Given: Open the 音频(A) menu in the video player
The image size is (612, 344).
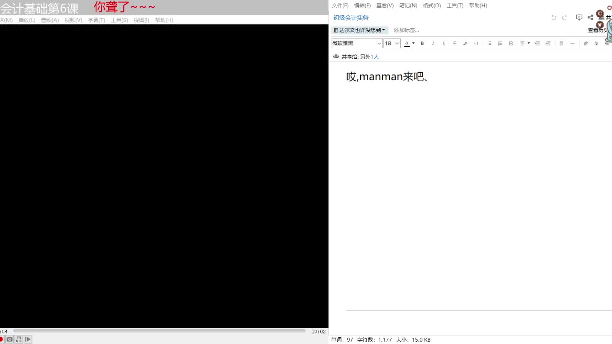Looking at the screenshot, I should [x=50, y=20].
